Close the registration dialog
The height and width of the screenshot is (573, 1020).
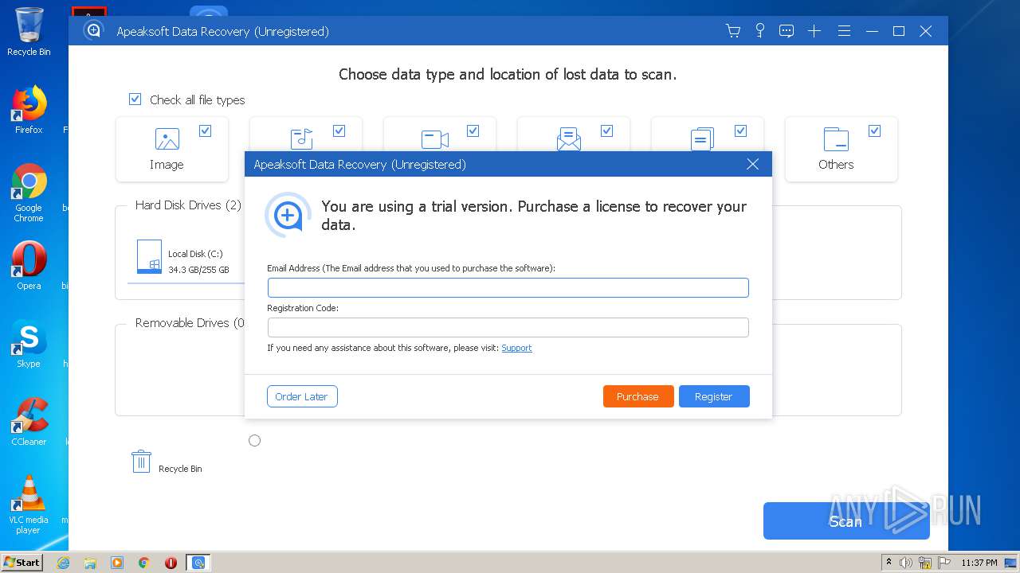(752, 164)
